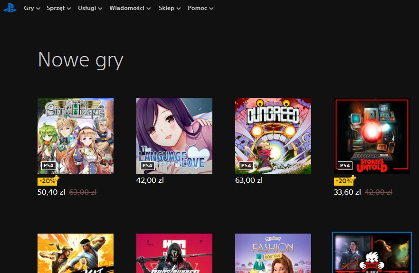
Task: Open the Fashion Boutique game cover
Action: [273, 253]
